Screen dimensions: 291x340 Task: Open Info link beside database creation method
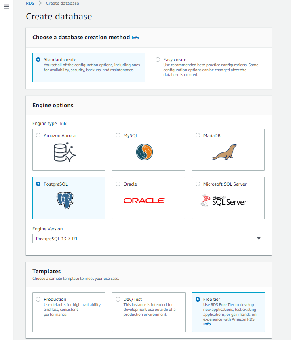coord(135,38)
